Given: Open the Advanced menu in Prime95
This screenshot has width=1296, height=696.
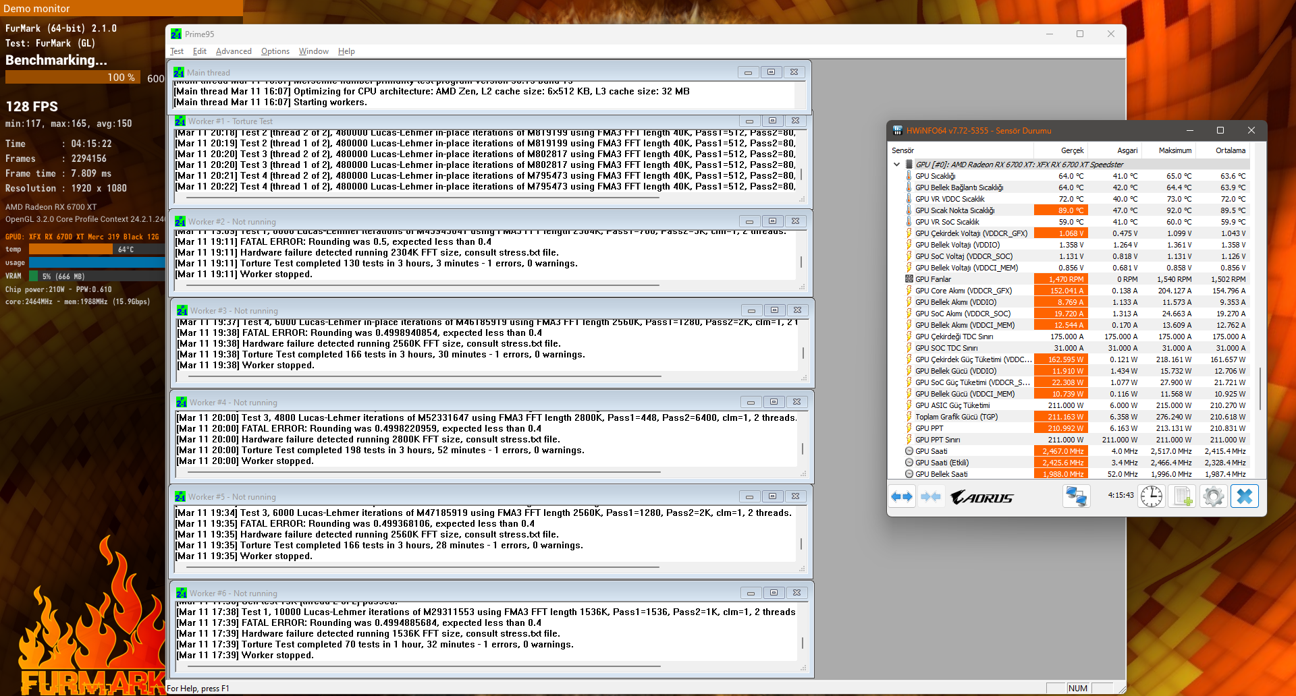Looking at the screenshot, I should coord(234,51).
